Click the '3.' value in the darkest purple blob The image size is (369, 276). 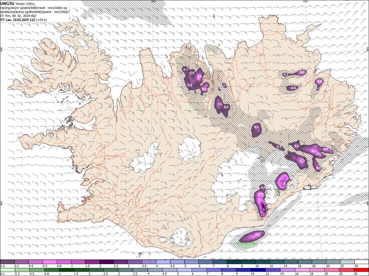coord(265,210)
